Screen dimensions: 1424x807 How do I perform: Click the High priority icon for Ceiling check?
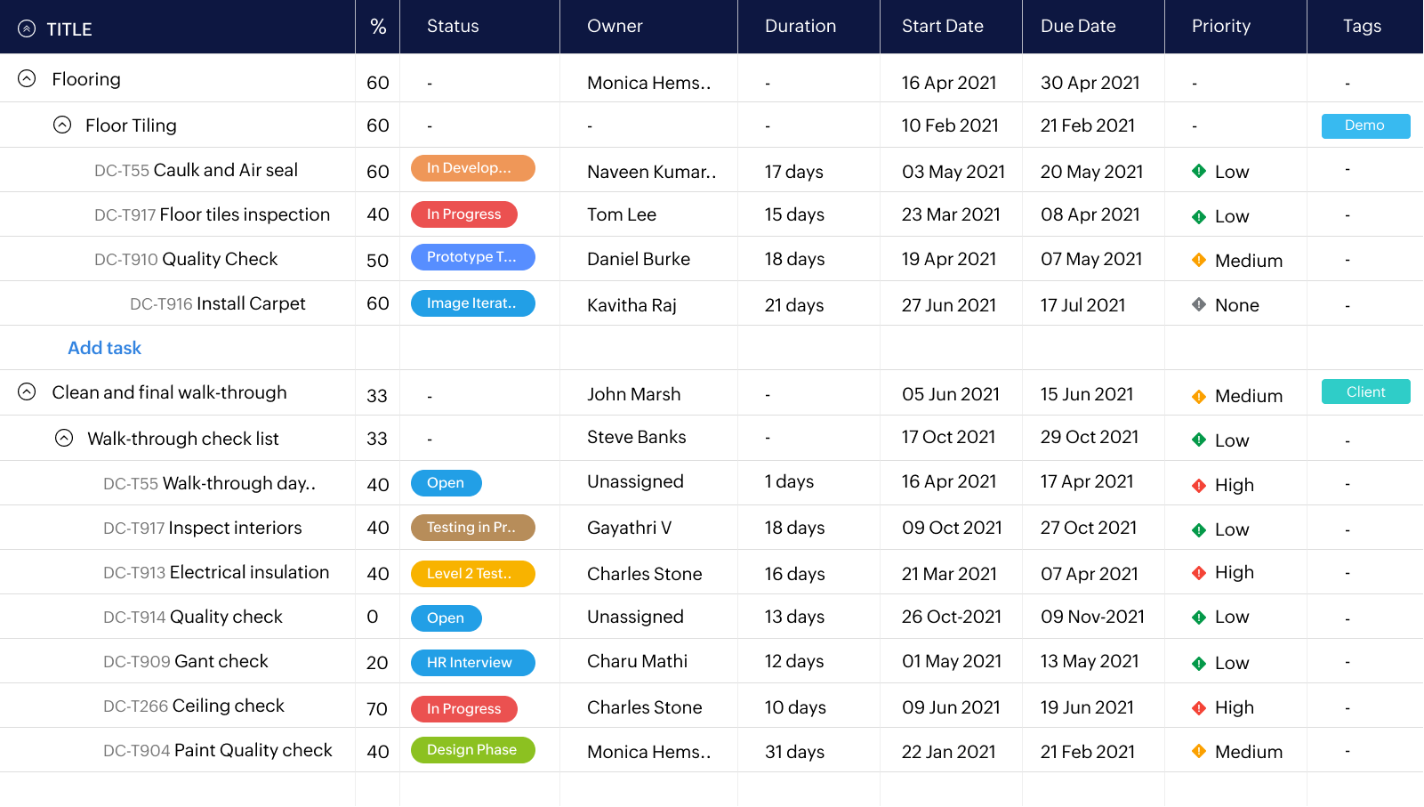1199,707
